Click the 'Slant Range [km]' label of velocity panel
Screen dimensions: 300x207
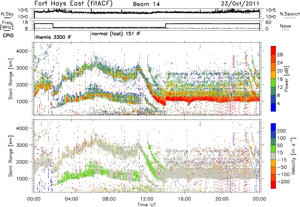click(x=10, y=156)
